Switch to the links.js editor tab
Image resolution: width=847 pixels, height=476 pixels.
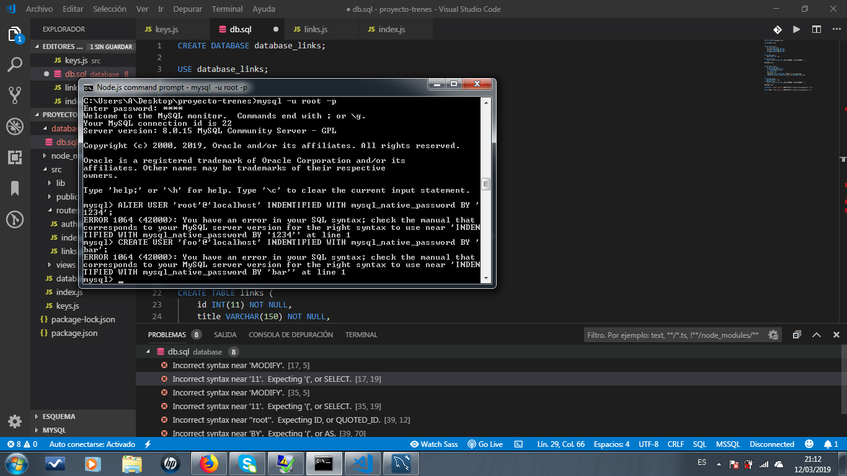coord(321,29)
